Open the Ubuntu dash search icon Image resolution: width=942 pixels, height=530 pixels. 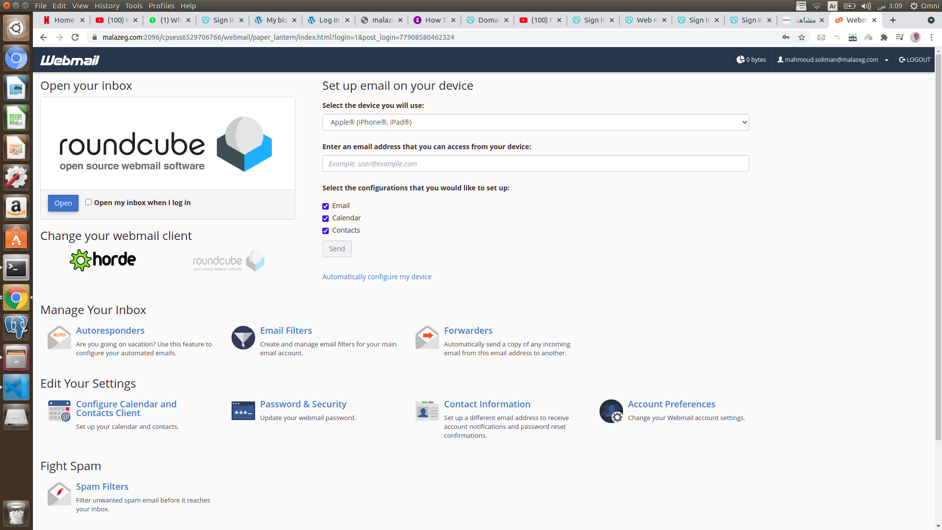(16, 27)
